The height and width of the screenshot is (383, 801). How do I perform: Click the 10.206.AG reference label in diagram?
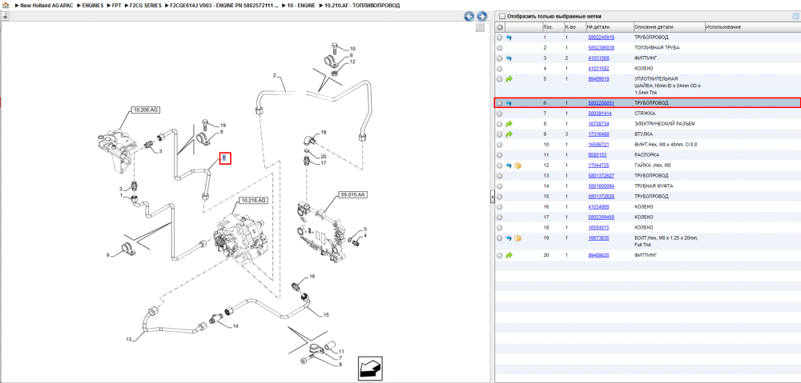(x=146, y=110)
